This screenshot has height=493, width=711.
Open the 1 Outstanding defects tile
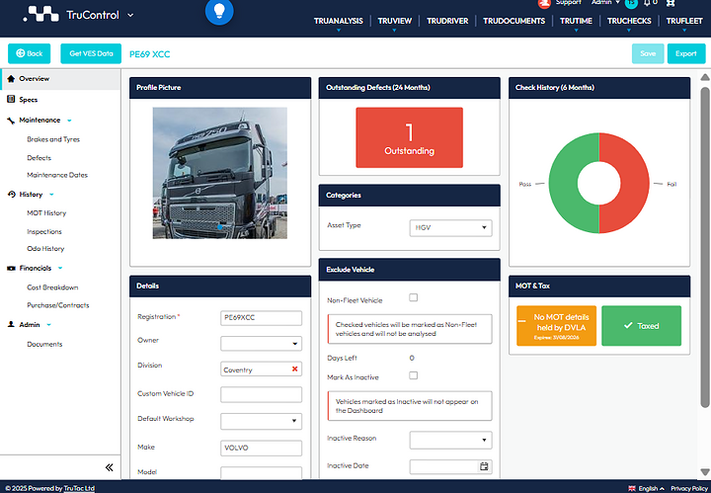(x=409, y=137)
